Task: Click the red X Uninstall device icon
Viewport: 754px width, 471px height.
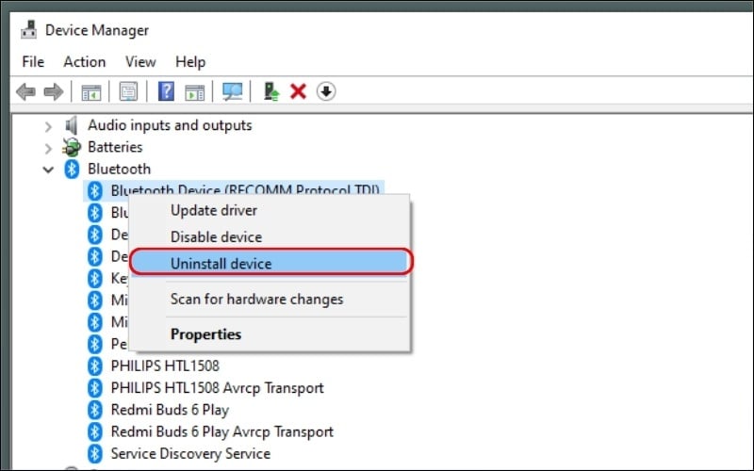Action: click(298, 91)
